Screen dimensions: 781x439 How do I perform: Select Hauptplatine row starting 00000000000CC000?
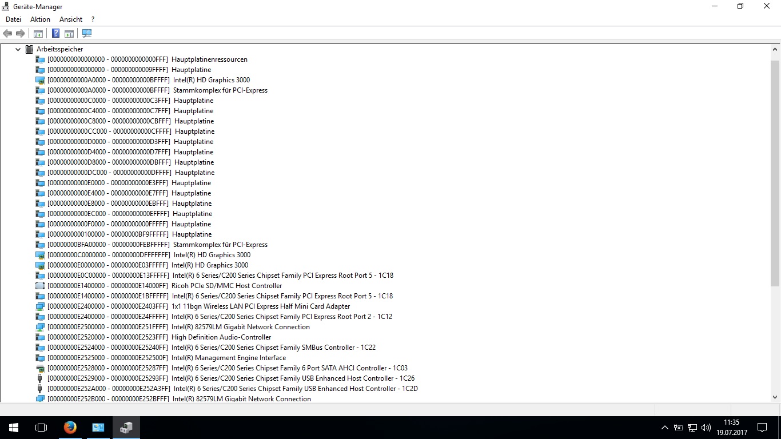coord(131,131)
